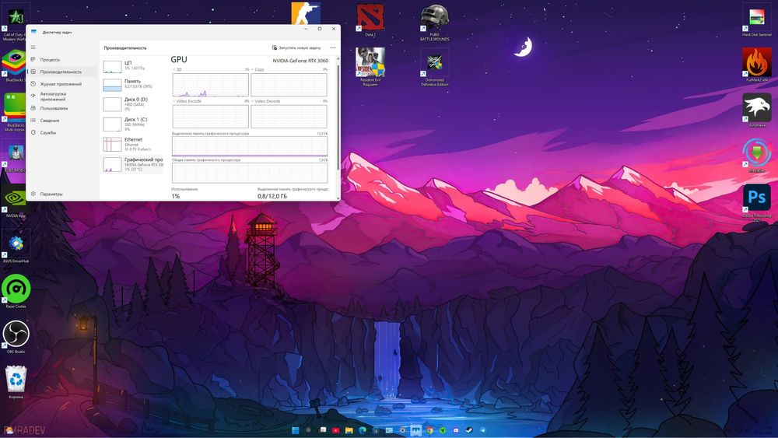Click the Razer Cortex desktop icon
This screenshot has height=438, width=778.
point(16,291)
